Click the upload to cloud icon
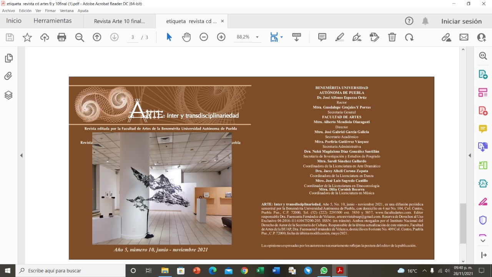 coord(45,37)
